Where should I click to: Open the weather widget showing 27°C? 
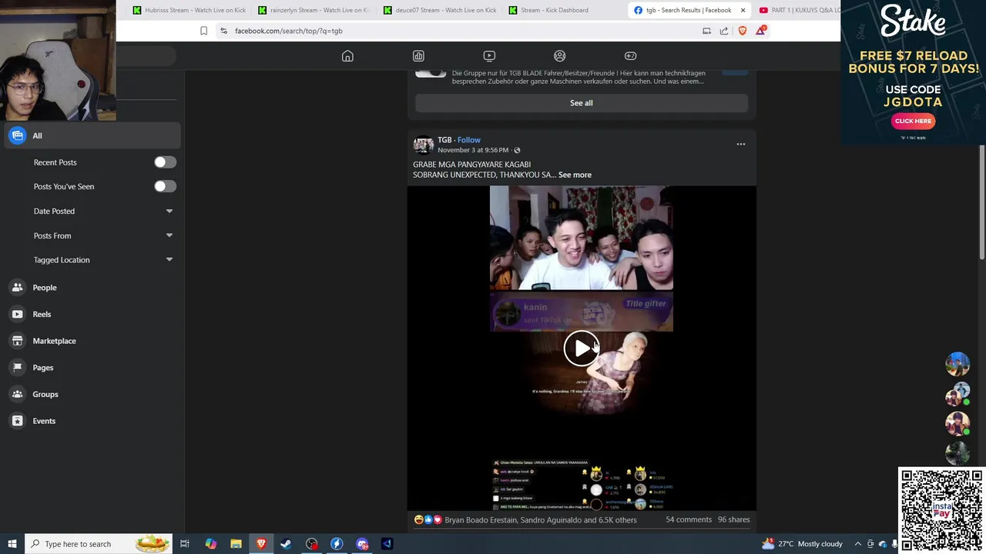(x=802, y=544)
